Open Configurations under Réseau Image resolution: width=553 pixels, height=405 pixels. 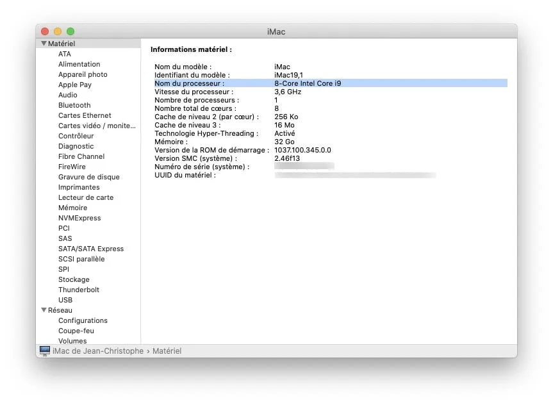point(83,320)
